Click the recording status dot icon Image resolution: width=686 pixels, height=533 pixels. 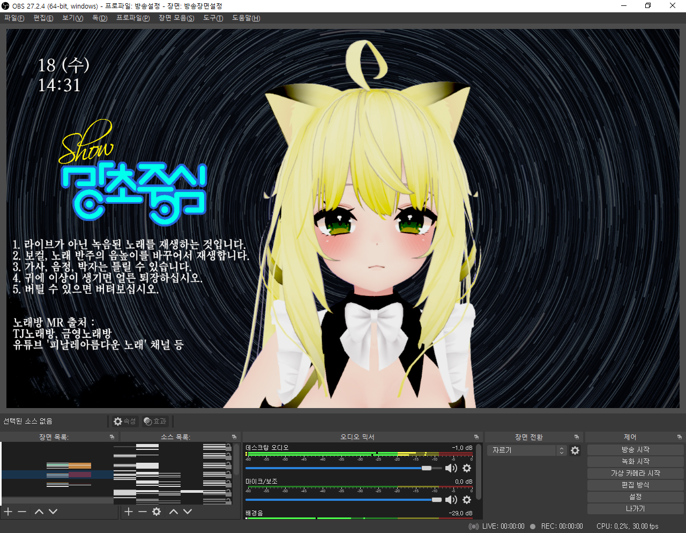pos(533,527)
